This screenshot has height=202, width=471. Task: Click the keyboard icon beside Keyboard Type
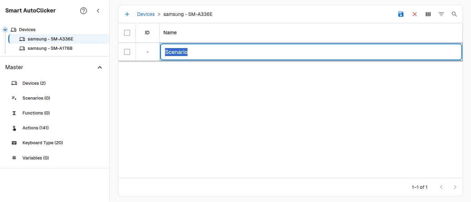point(14,143)
